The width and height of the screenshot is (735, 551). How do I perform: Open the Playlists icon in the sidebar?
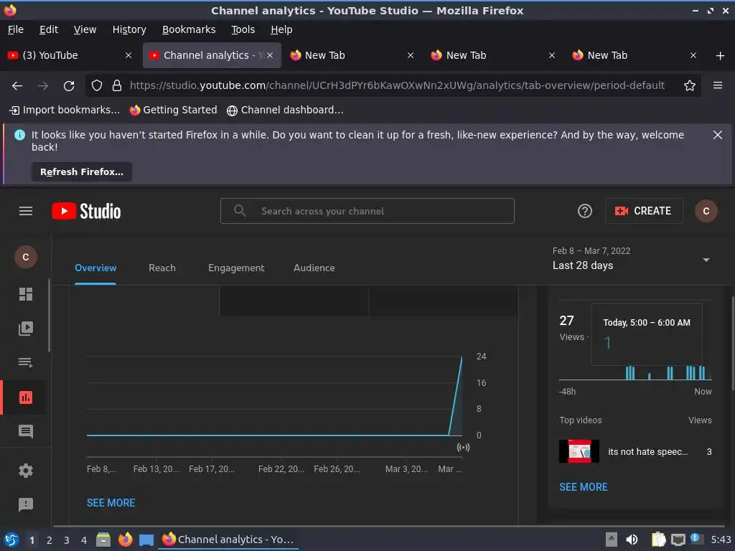26,362
